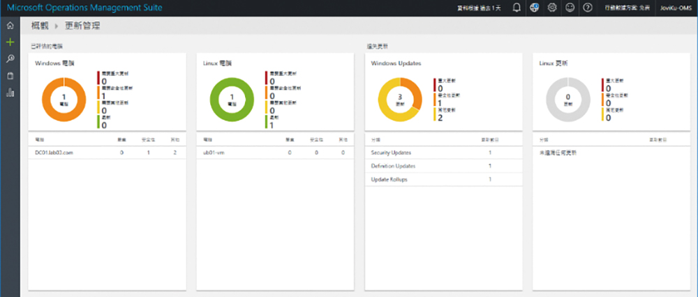Click the pricing plan text beside JoviKu-OMS
Image resolution: width=698 pixels, height=297 pixels.
[628, 8]
